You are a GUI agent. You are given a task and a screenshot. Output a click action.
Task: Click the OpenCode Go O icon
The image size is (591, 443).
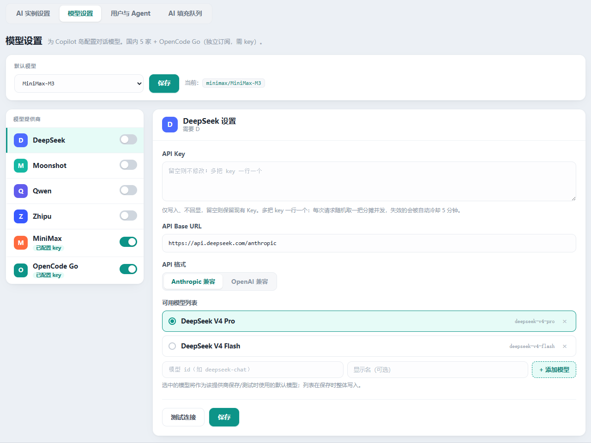click(x=21, y=270)
